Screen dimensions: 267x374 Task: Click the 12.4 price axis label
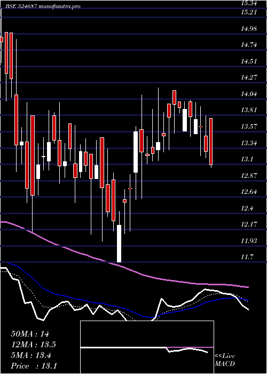[247, 208]
